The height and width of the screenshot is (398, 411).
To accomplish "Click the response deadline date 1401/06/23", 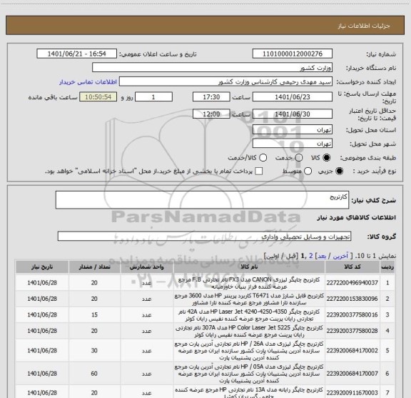I will [x=293, y=97].
